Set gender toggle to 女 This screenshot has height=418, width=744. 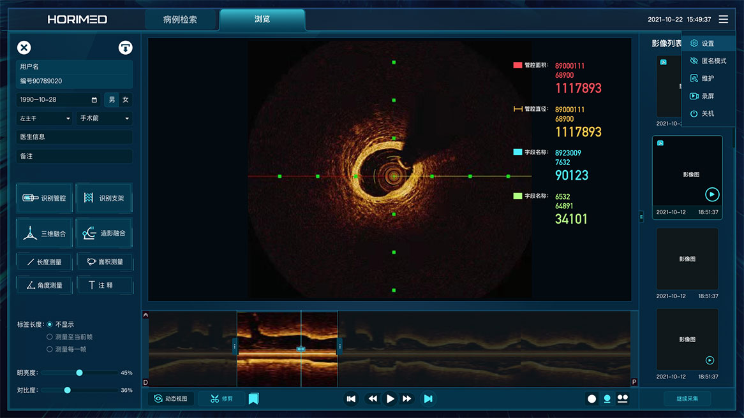[126, 100]
